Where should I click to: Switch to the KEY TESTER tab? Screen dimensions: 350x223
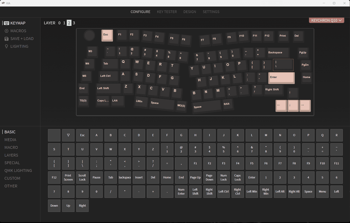coord(167,12)
